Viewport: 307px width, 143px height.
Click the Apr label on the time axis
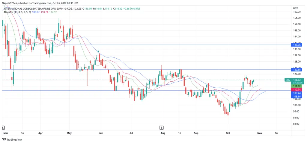coord(40,133)
